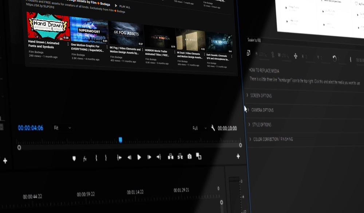This screenshot has height=213, width=364.
Task: Open the Full playback resolution dropdown
Action: tap(199, 128)
